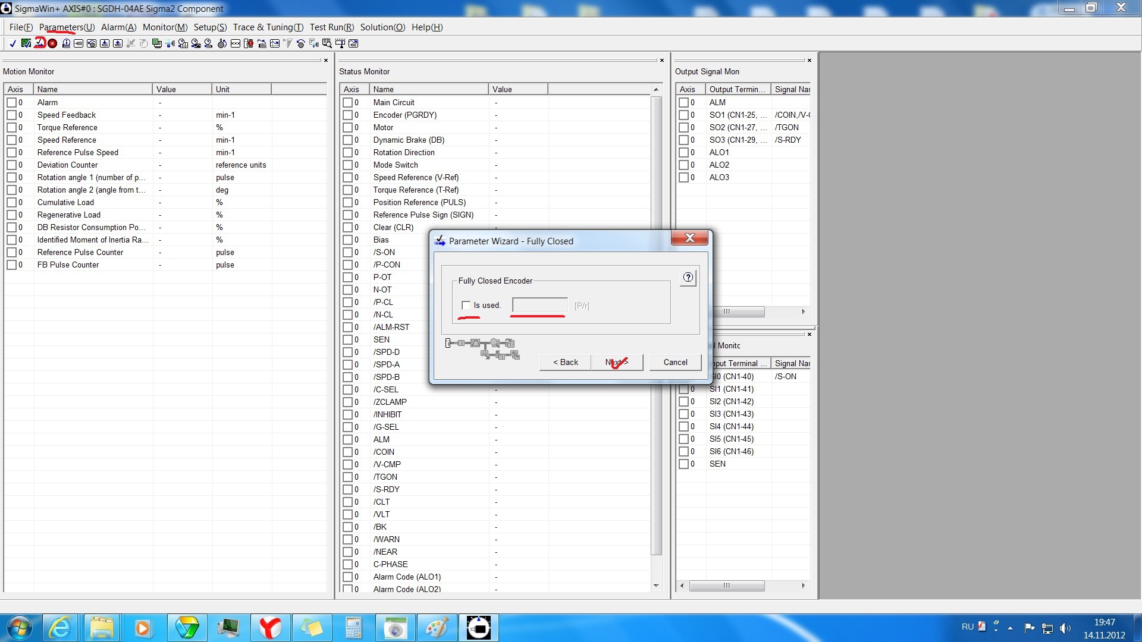Click the red circle toolbar icon
1142x642 pixels.
point(52,43)
